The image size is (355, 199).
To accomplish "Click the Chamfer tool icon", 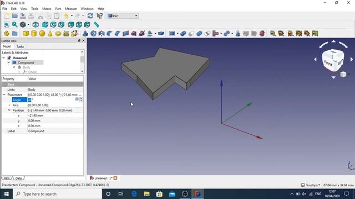I will click(x=118, y=34).
